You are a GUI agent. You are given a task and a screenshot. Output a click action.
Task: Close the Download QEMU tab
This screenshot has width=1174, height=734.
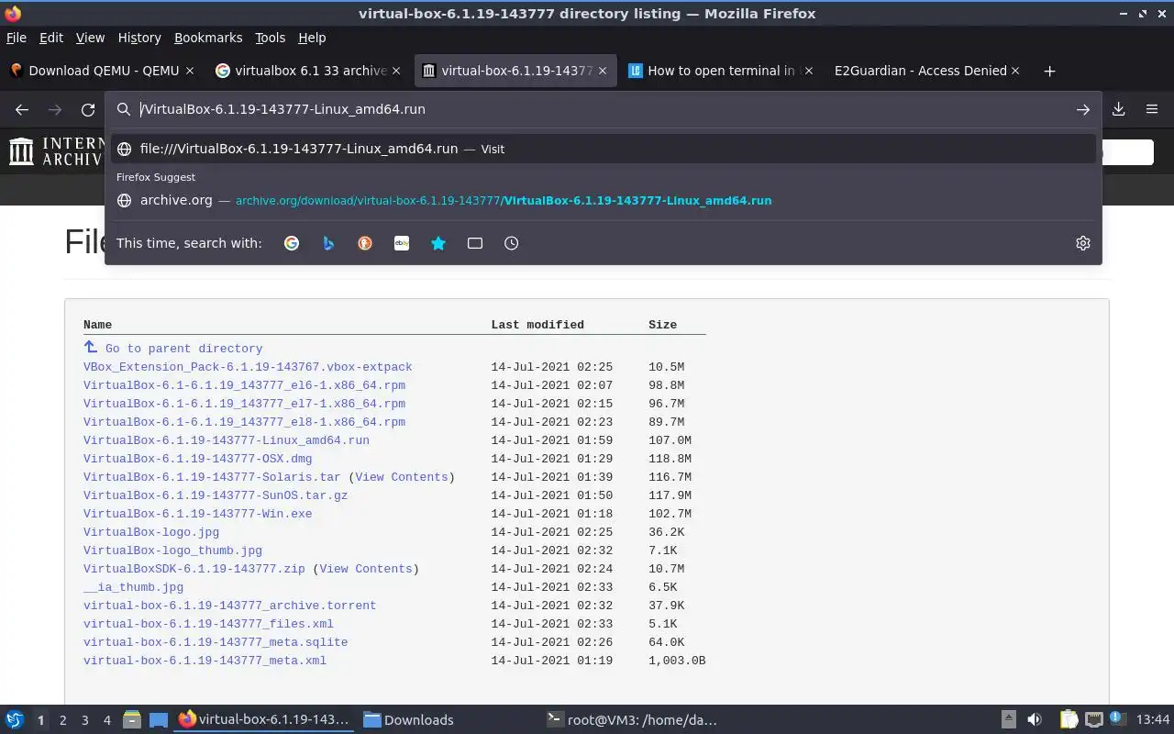coord(190,71)
